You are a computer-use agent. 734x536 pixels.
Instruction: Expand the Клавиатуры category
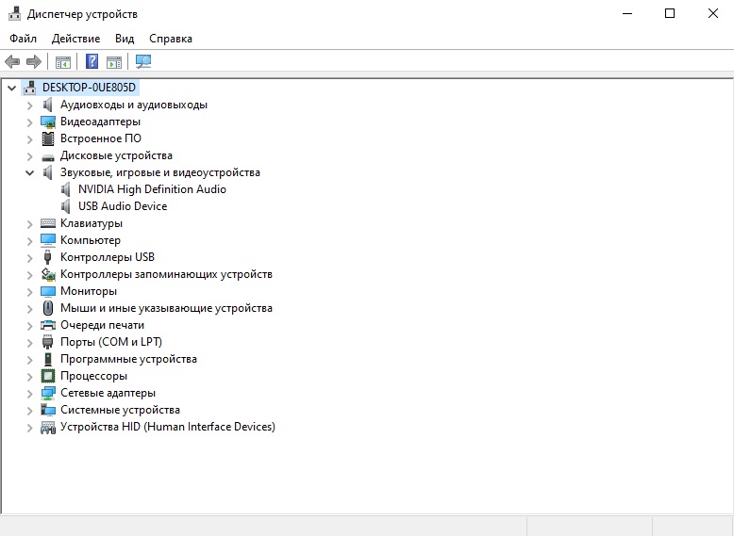click(x=30, y=224)
